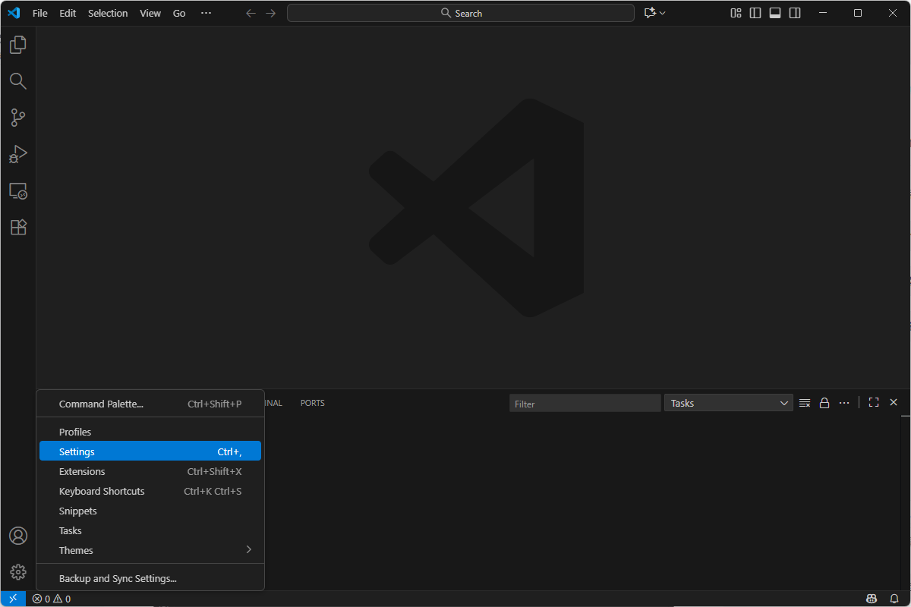911x607 pixels.
Task: Switch to the PORTS panel tab
Action: click(312, 403)
